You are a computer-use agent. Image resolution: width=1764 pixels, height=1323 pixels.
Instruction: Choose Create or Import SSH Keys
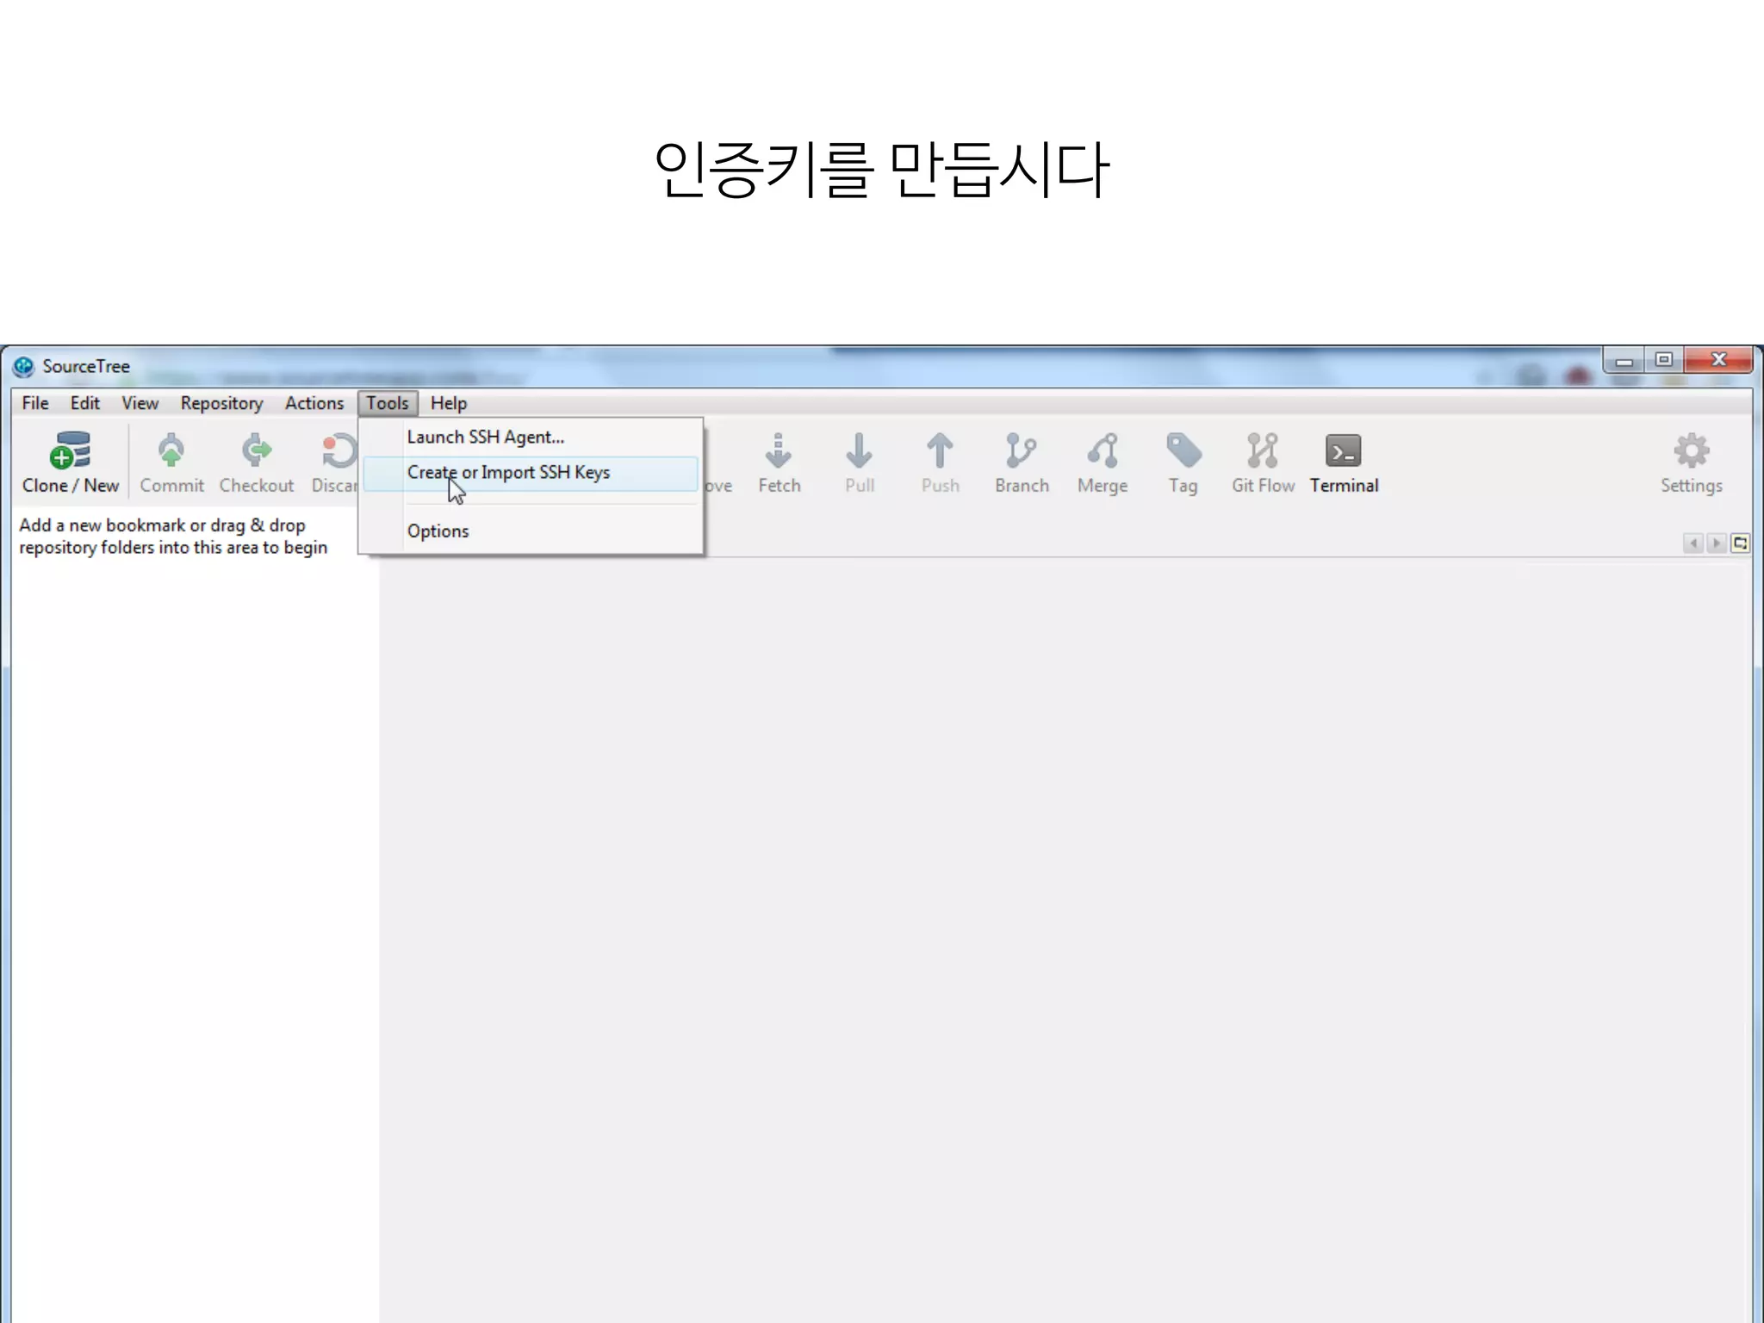click(x=531, y=473)
